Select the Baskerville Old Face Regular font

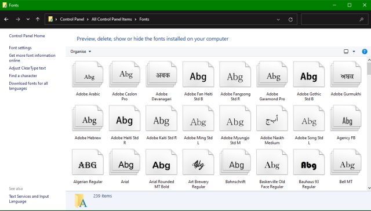pyautogui.click(x=272, y=162)
